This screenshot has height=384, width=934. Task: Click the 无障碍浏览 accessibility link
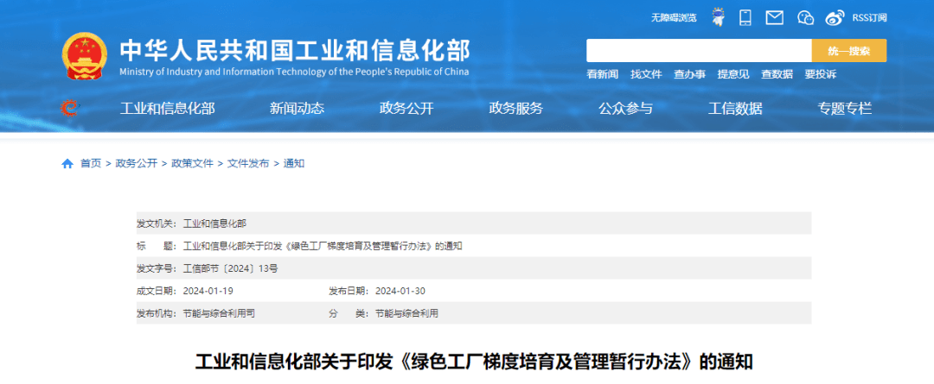673,17
